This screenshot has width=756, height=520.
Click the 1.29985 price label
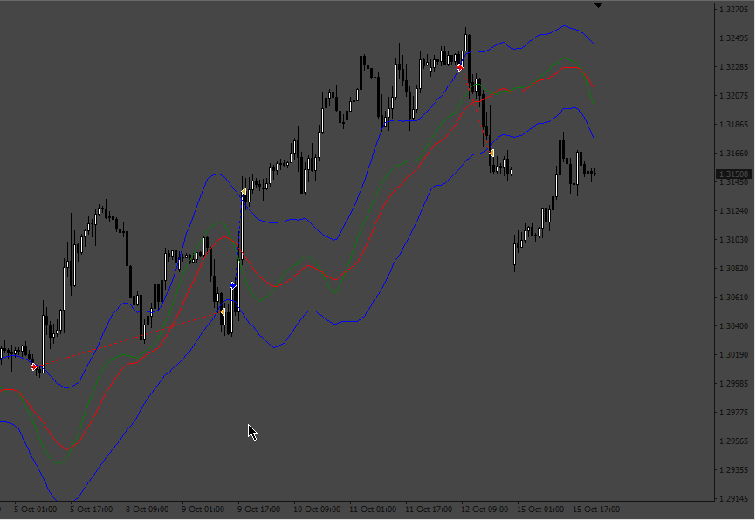tap(733, 384)
